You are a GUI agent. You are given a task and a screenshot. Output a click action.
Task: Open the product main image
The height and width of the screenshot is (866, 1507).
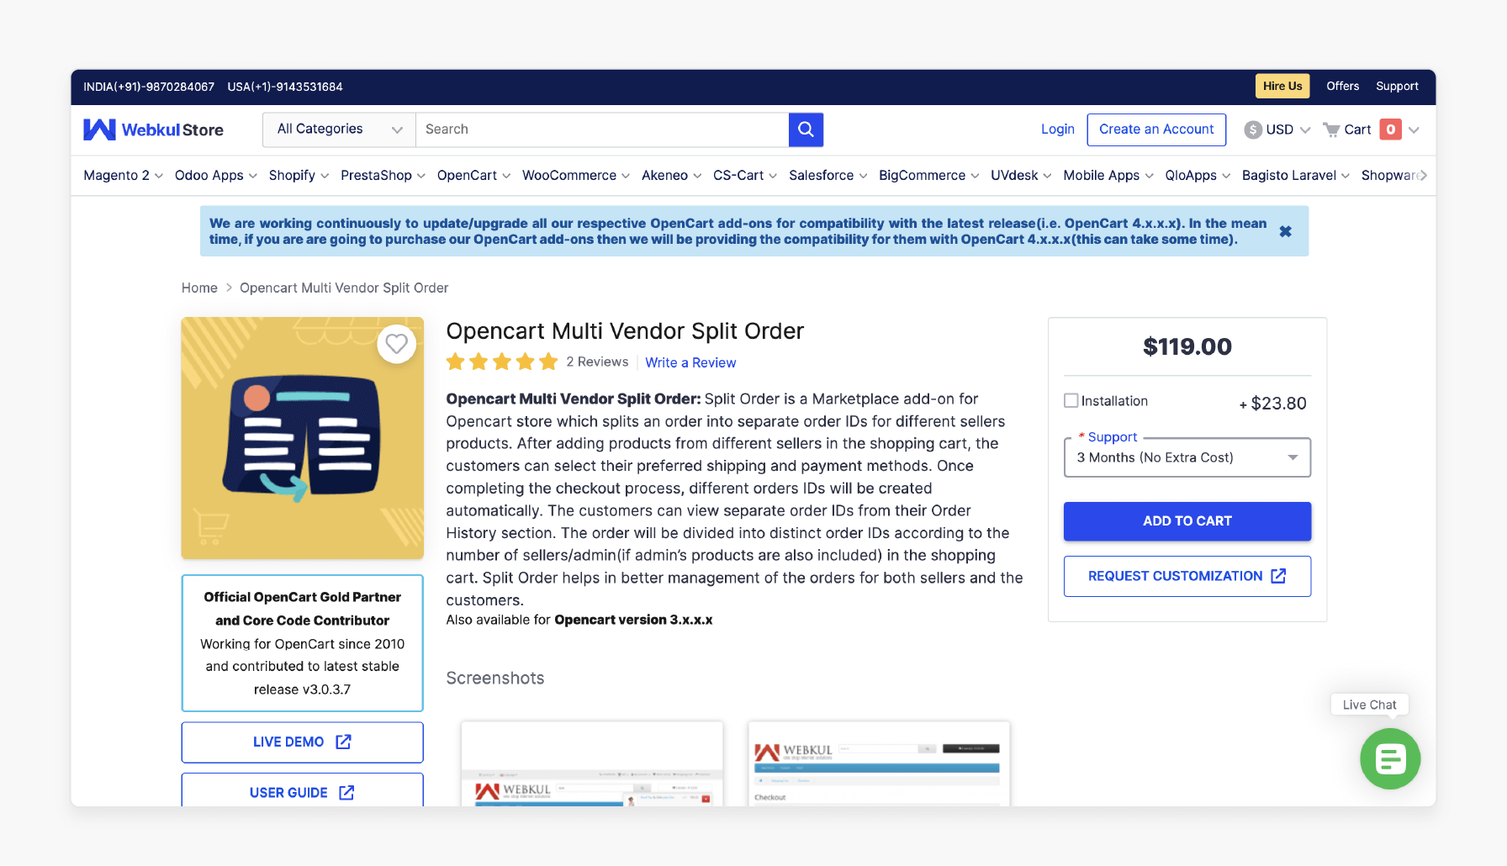tap(302, 438)
